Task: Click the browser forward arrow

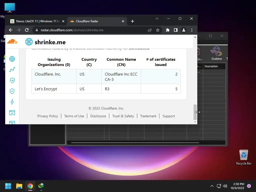Action: 19,30
